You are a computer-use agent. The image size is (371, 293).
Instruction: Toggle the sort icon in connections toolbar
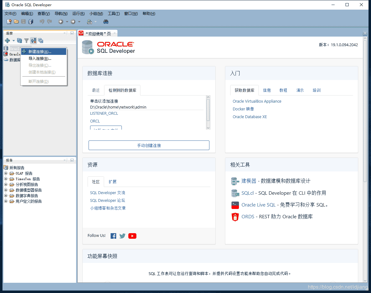click(33, 40)
